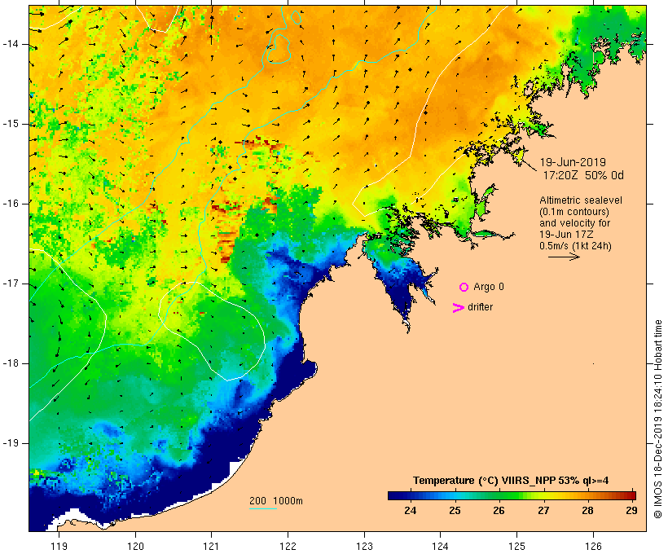Click the '(0.1m contours)' text

(574, 212)
